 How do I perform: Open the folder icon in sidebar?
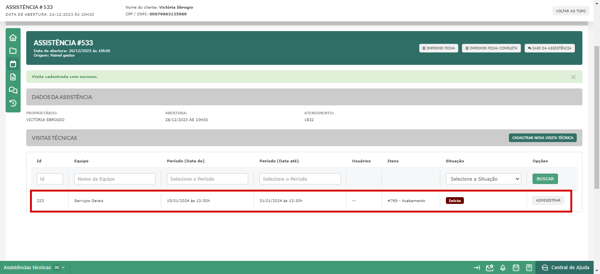pyautogui.click(x=13, y=51)
